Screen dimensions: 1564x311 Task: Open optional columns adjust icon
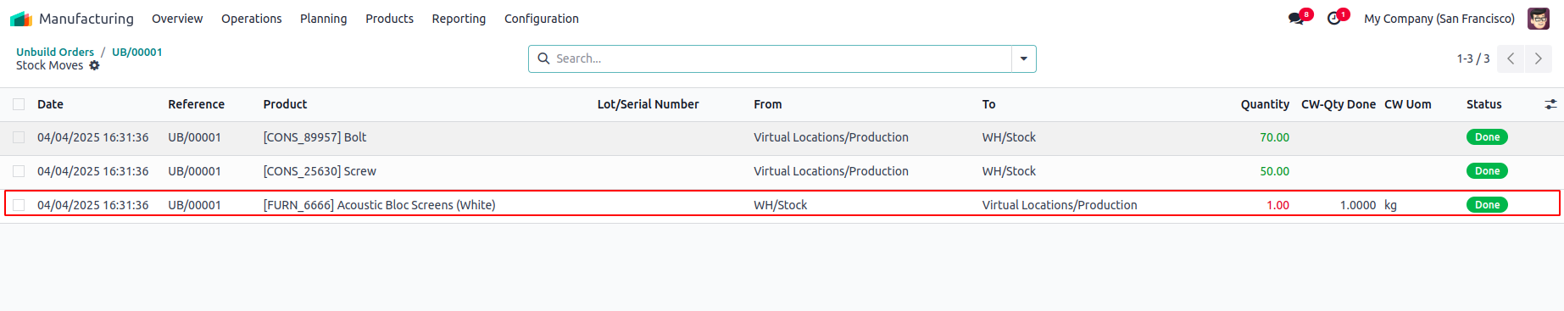click(x=1550, y=104)
